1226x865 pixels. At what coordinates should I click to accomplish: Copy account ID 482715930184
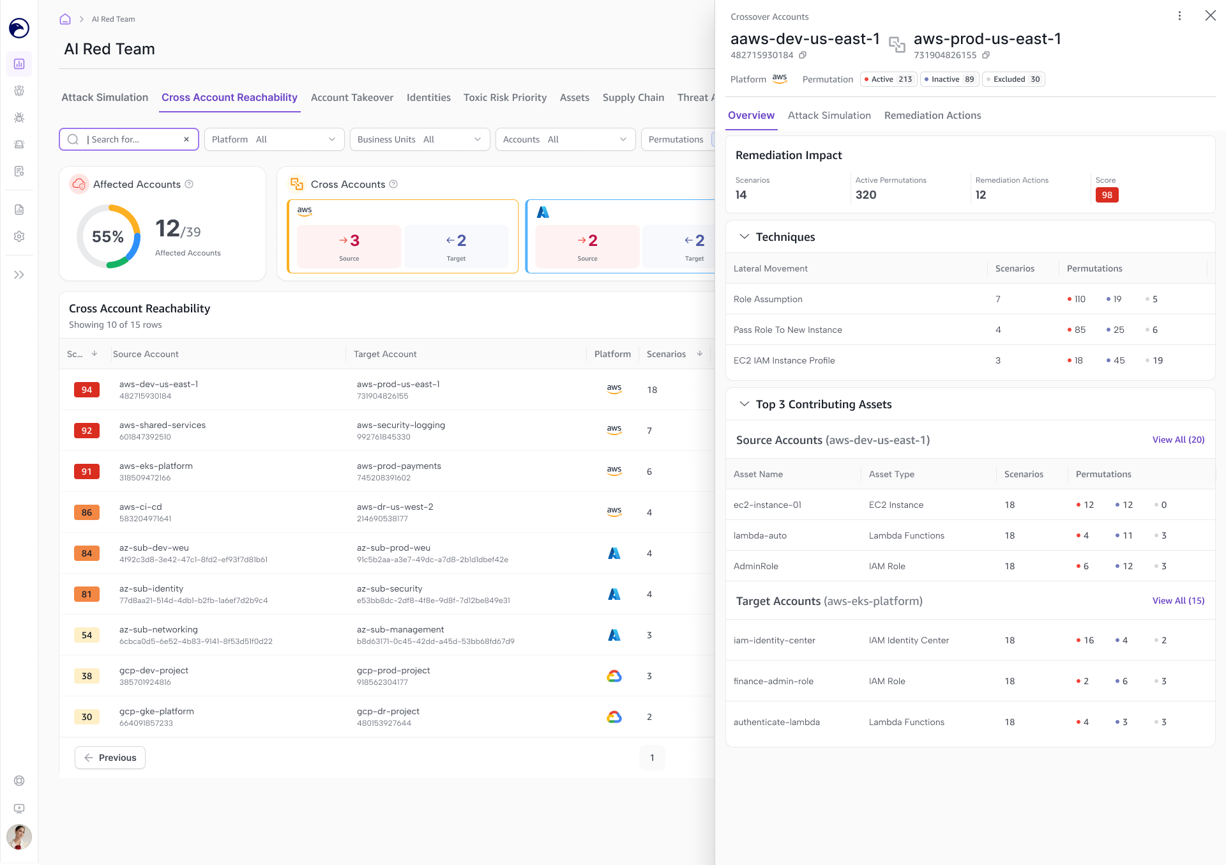[x=803, y=56]
